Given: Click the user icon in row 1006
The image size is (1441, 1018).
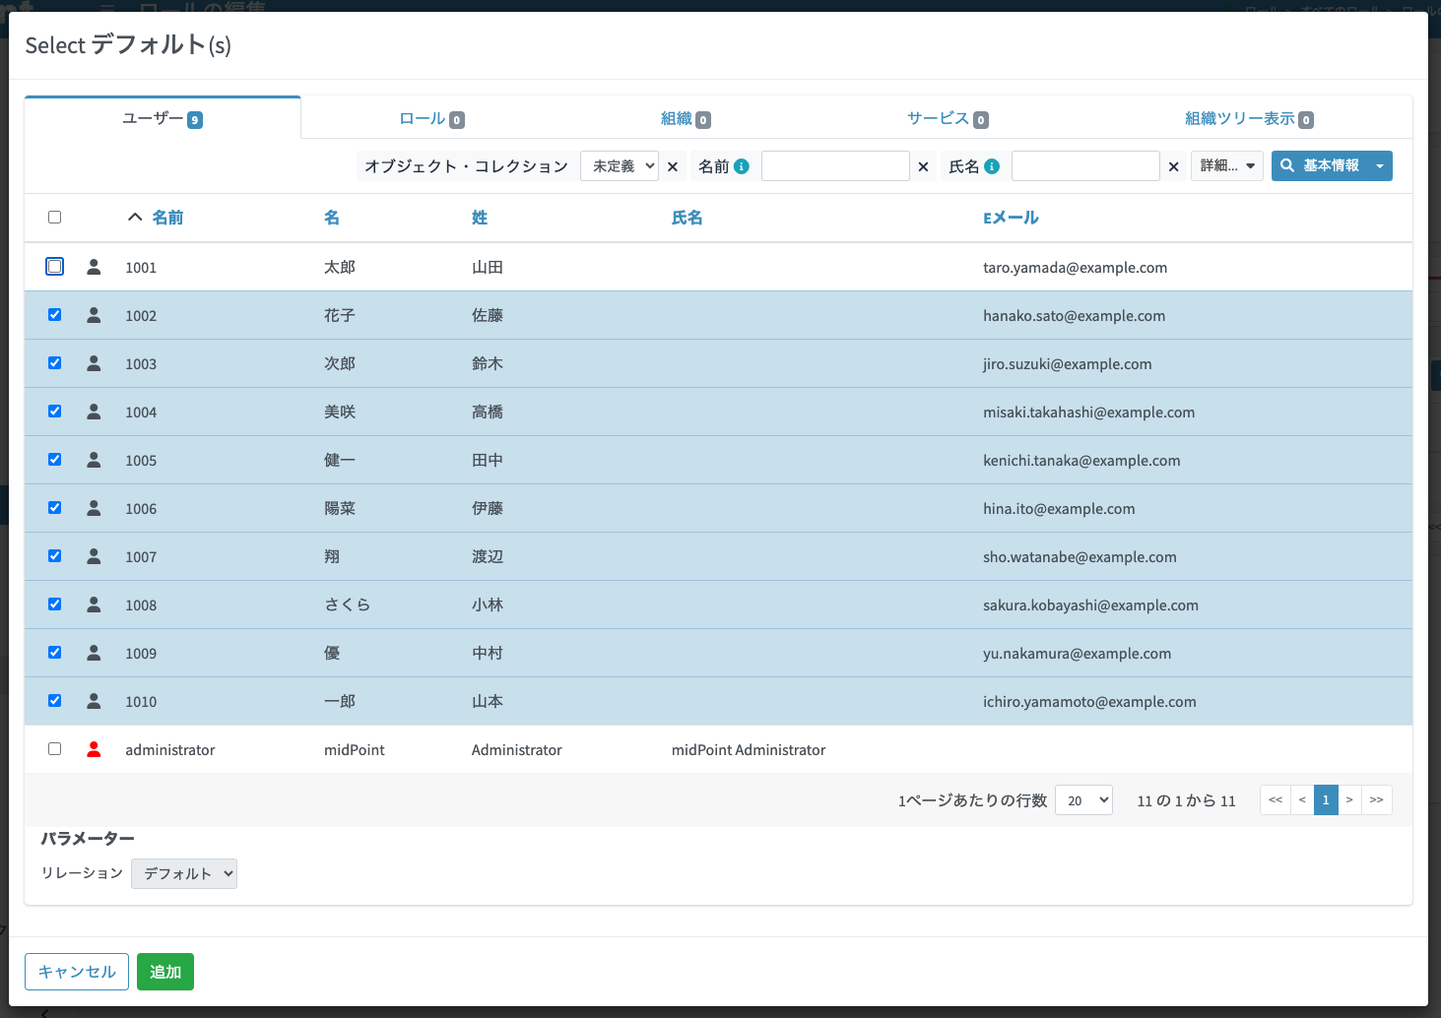Looking at the screenshot, I should click(94, 508).
